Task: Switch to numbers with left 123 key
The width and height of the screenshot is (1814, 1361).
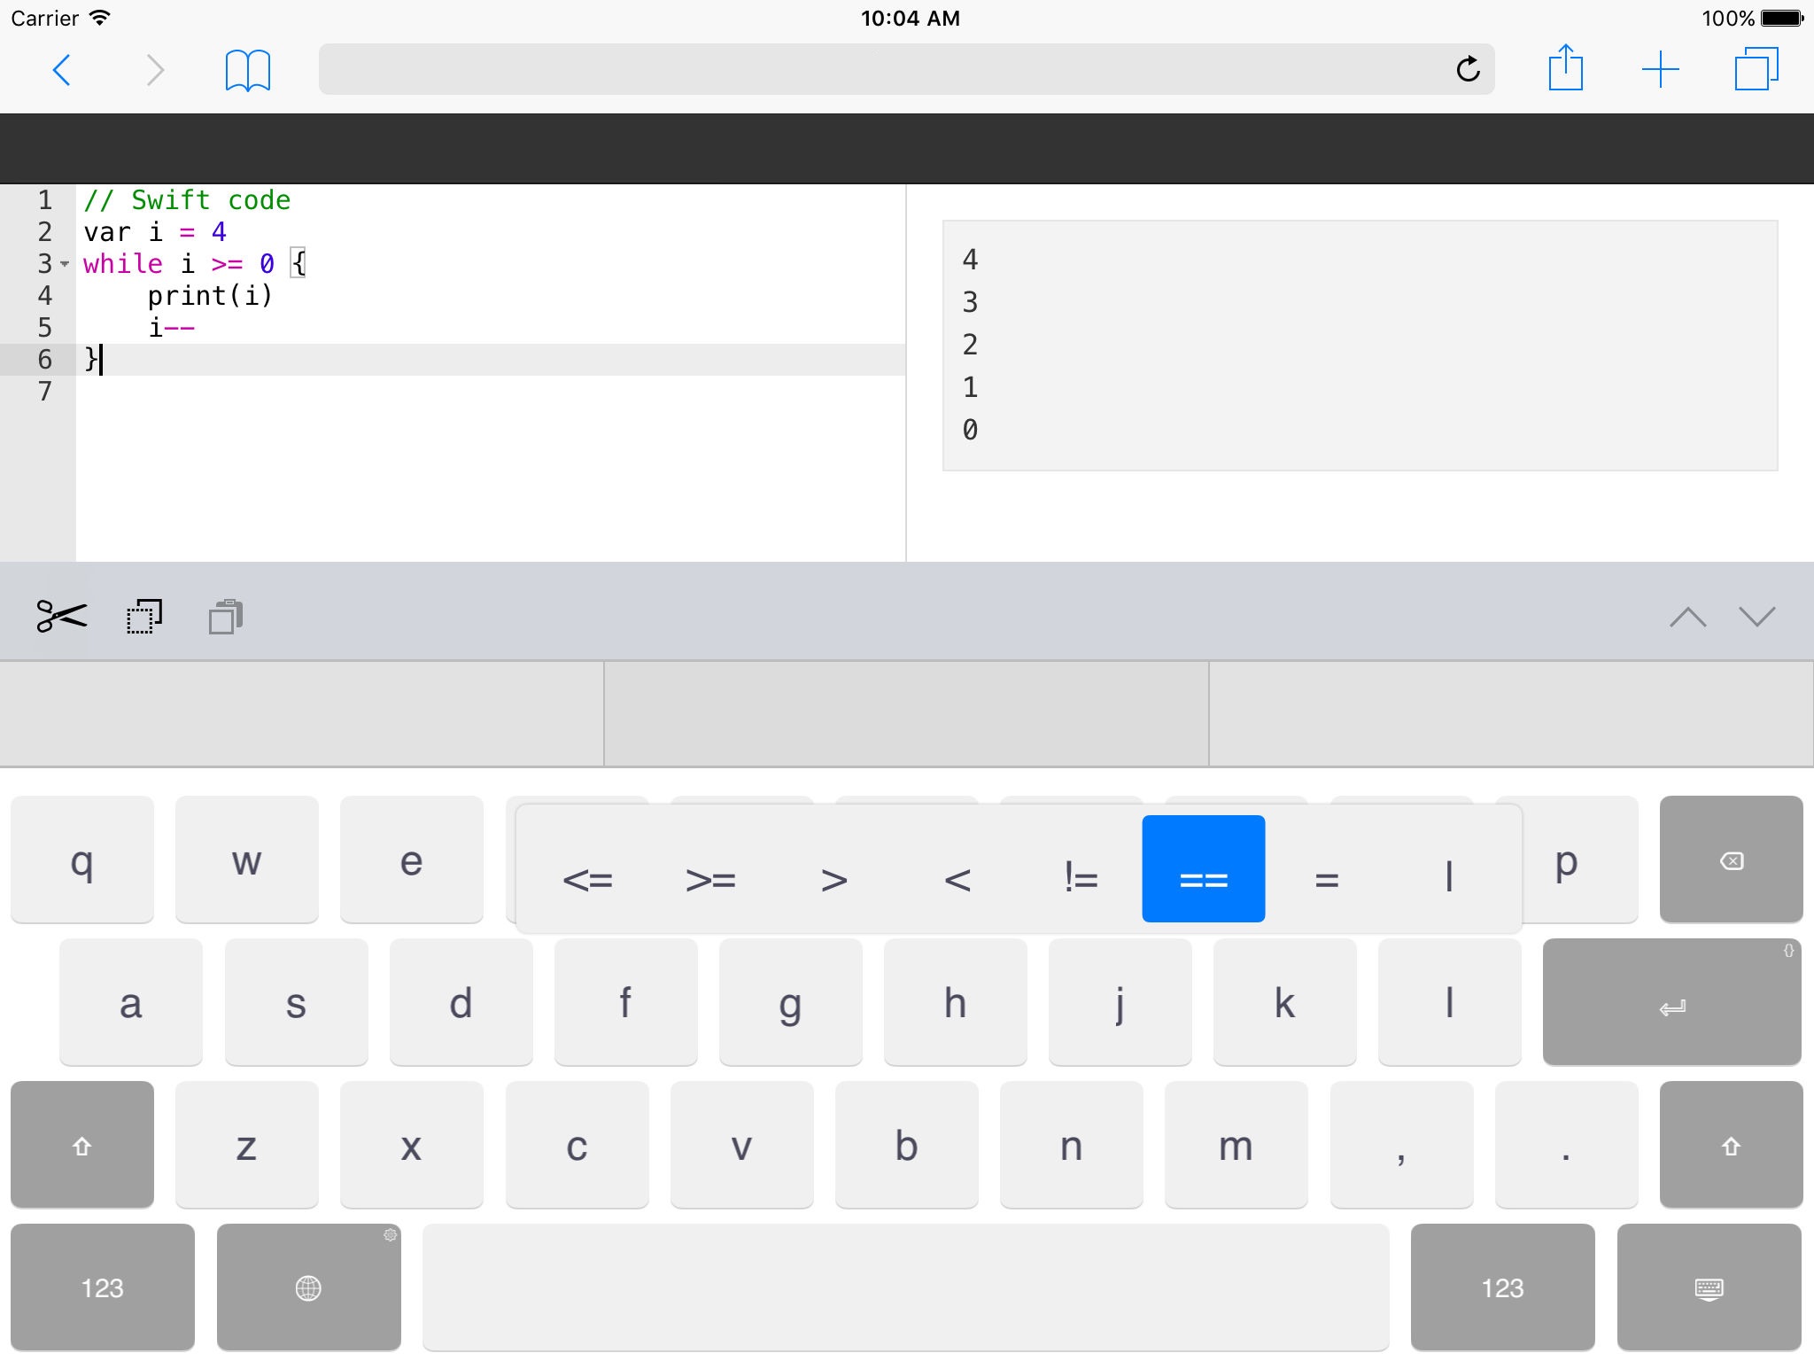Action: [x=103, y=1287]
